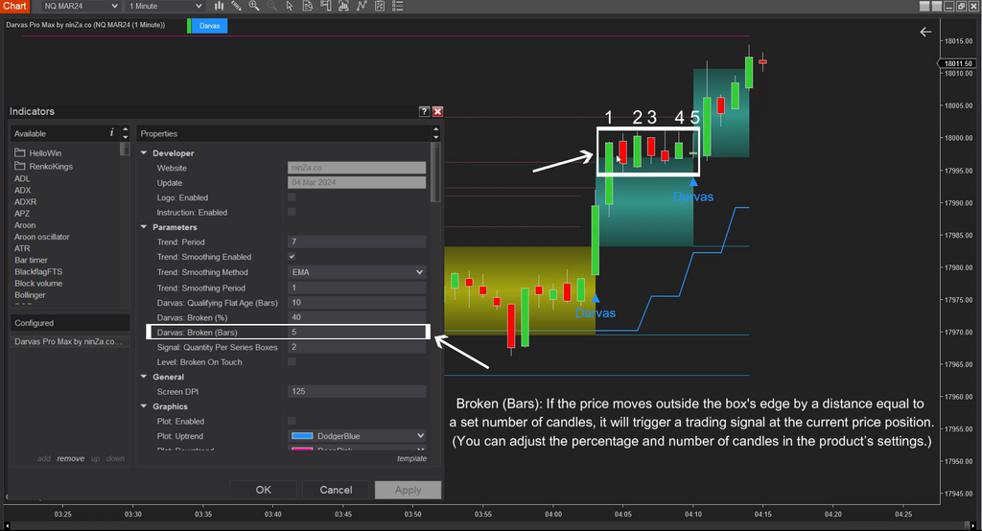982x531 pixels.
Task: Open the bar type chart style icon
Action: 219,6
